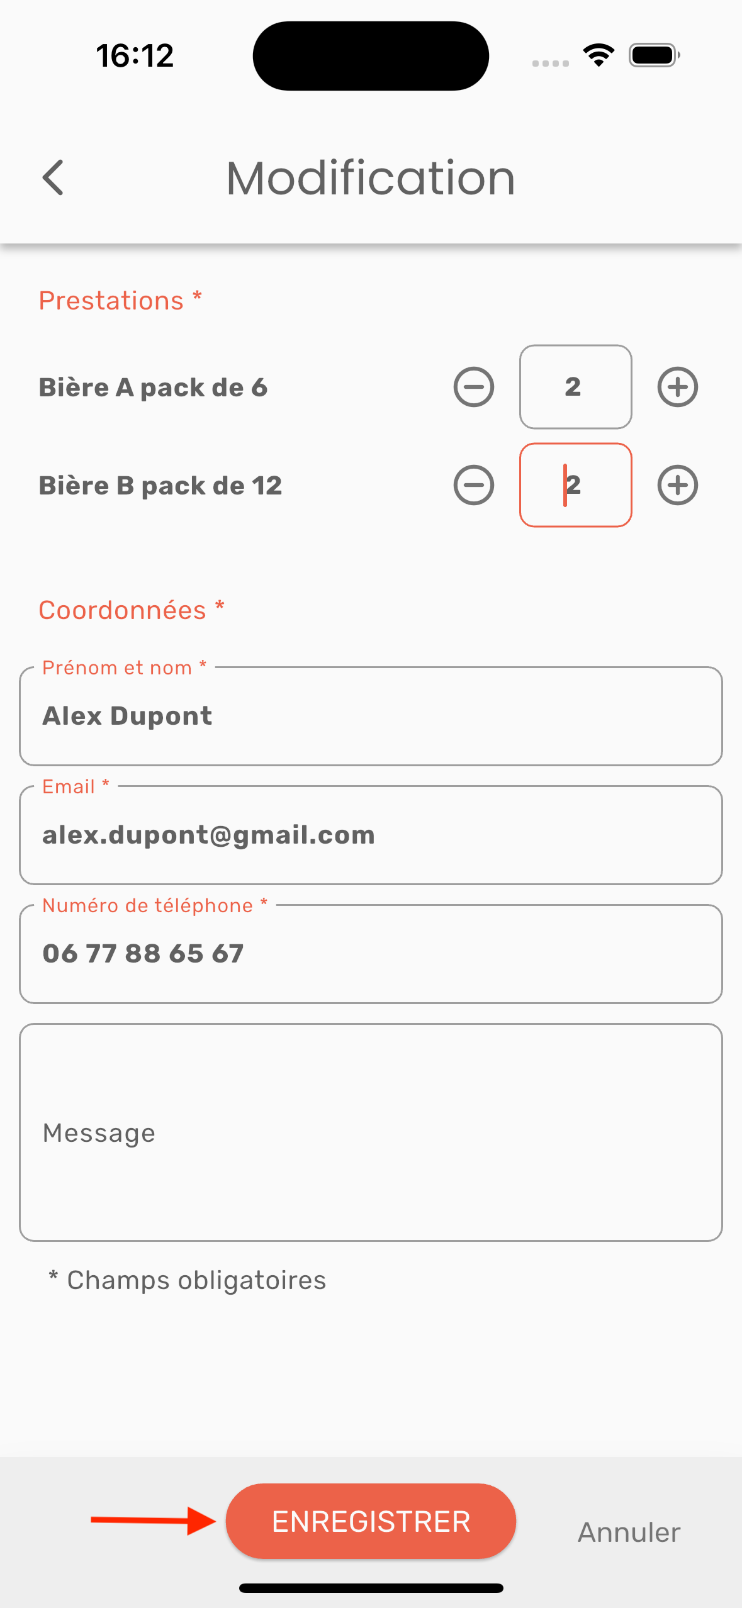742x1608 pixels.
Task: Tap the Modification page title
Action: [371, 178]
